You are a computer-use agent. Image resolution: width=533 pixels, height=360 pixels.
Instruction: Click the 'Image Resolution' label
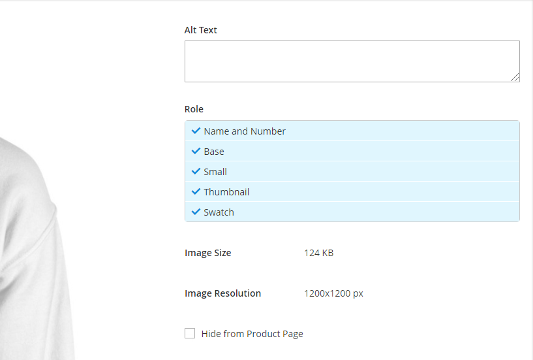pos(222,293)
